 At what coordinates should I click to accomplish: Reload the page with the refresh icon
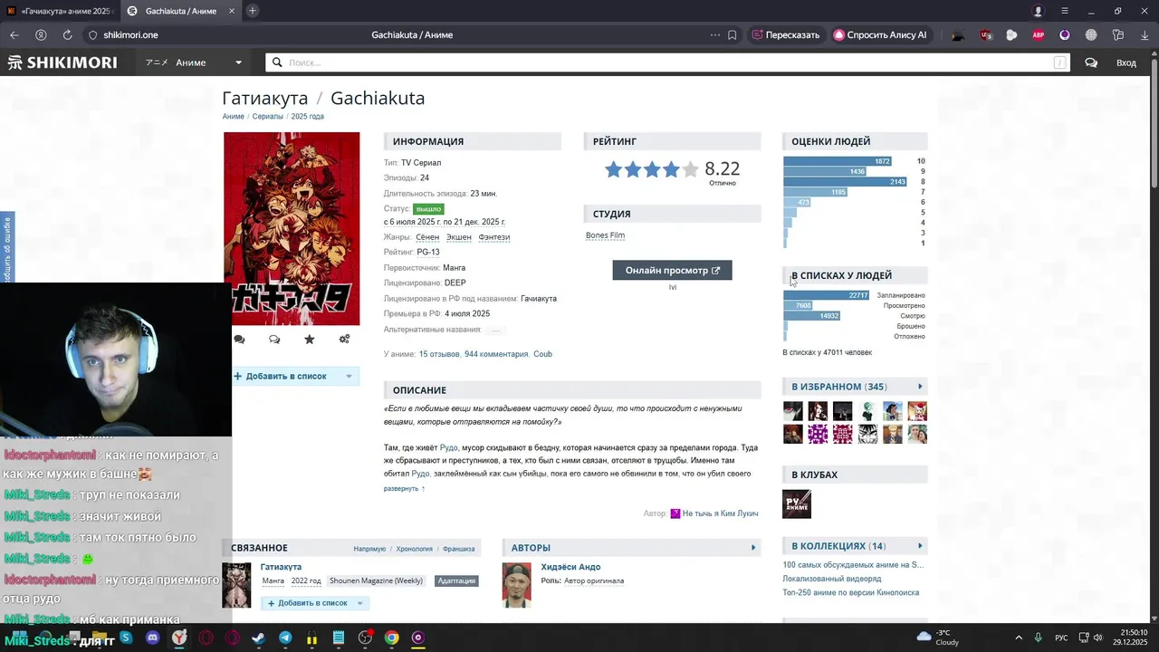point(67,35)
